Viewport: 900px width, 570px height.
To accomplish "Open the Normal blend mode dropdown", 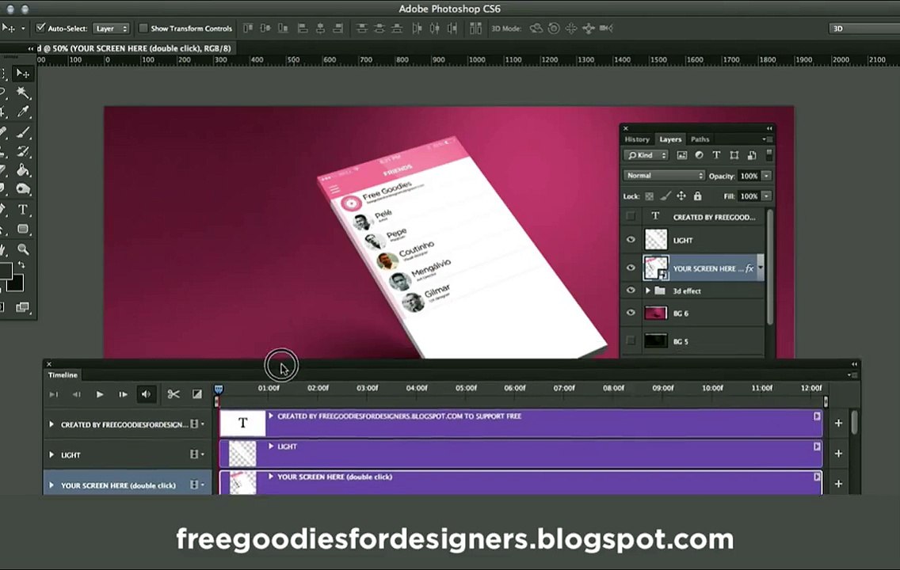I will point(664,176).
